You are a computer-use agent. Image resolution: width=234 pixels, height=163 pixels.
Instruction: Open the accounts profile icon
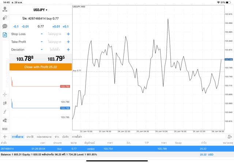[5, 9]
